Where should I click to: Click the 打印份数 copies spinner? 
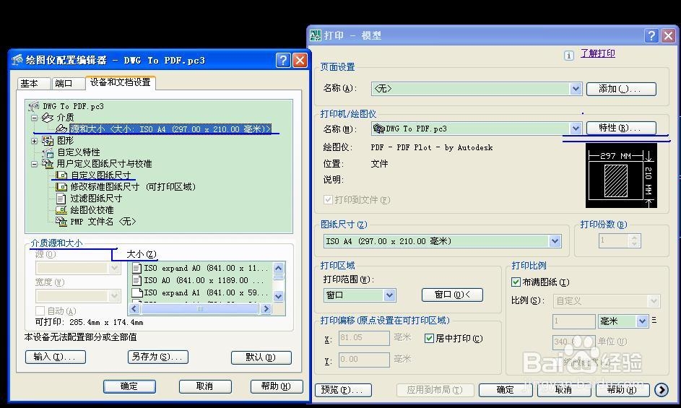coord(634,240)
